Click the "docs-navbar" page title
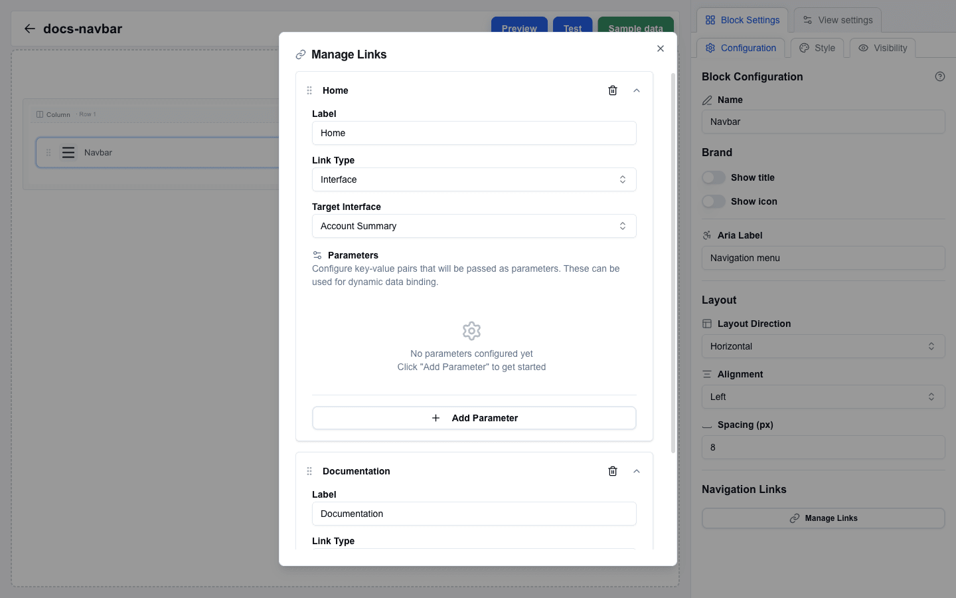This screenshot has height=598, width=956. pyautogui.click(x=83, y=29)
